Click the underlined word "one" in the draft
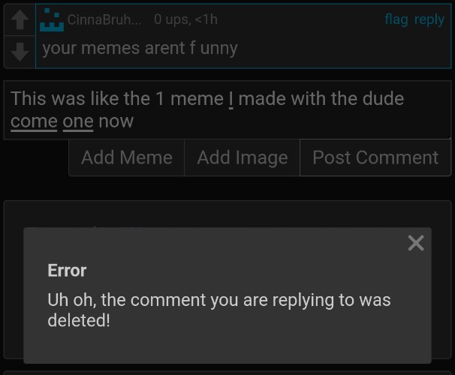The width and height of the screenshot is (455, 375). (78, 121)
